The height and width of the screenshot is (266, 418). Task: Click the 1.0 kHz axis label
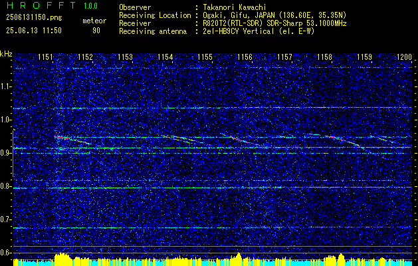(6, 120)
